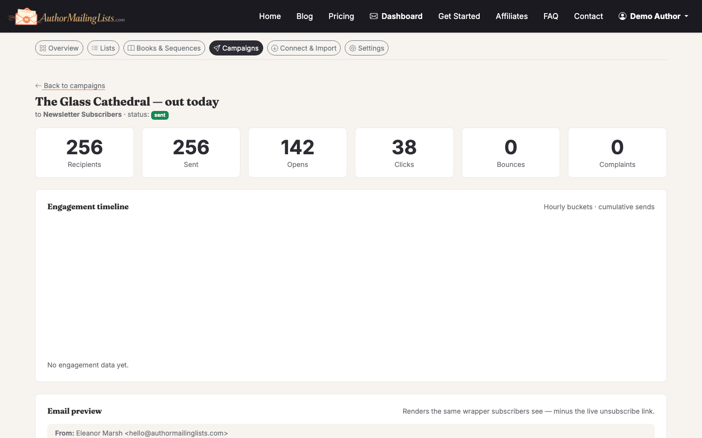Switch to the Overview tab
702x438 pixels.
59,48
